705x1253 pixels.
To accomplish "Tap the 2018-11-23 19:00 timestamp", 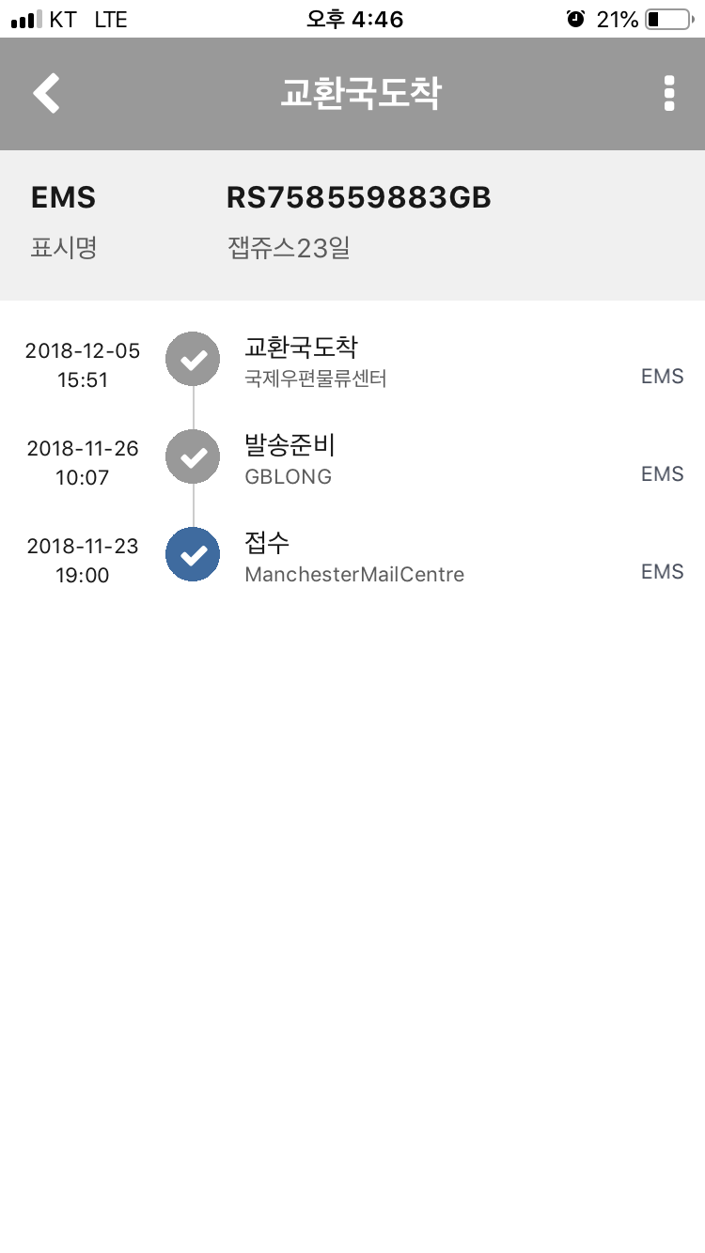I will pos(83,561).
